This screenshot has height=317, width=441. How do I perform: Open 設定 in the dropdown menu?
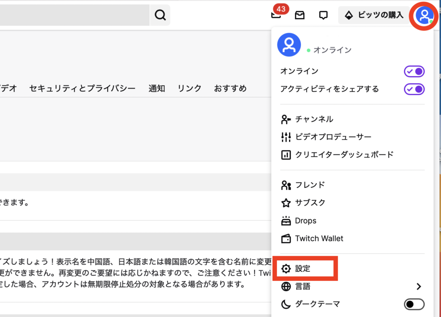click(352, 269)
